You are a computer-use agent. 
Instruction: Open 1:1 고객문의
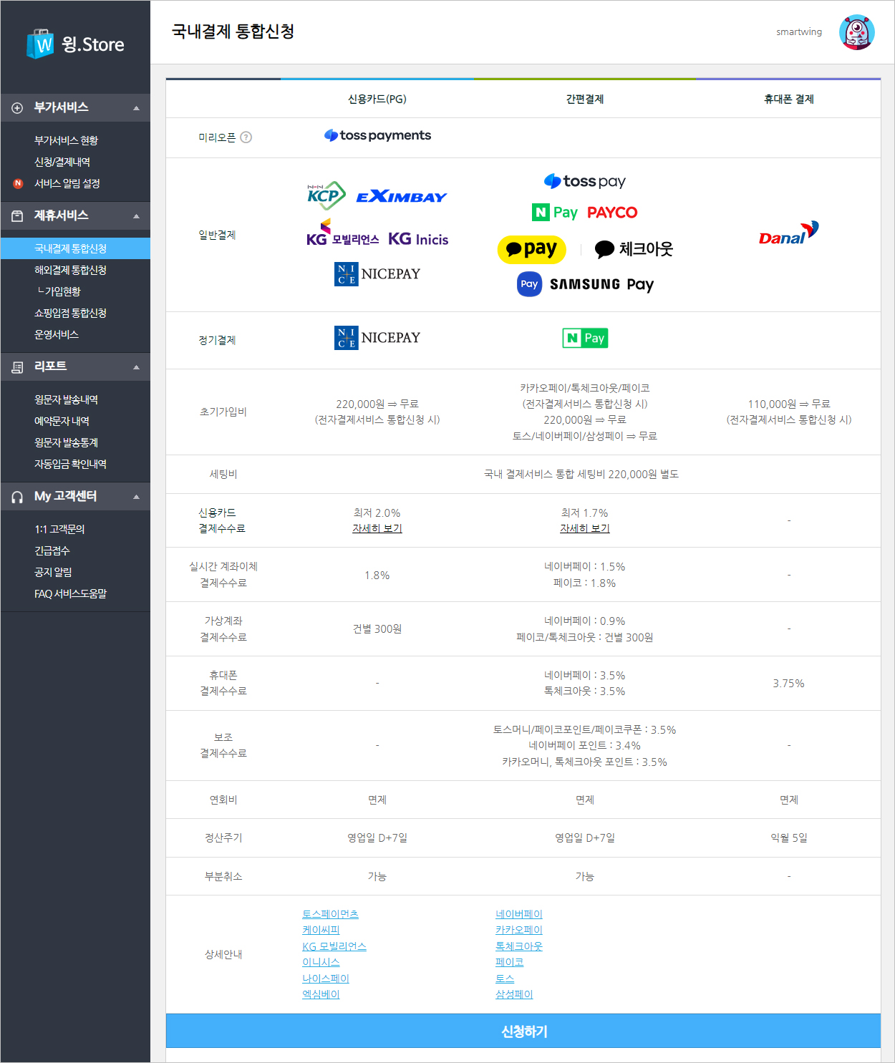(x=59, y=529)
